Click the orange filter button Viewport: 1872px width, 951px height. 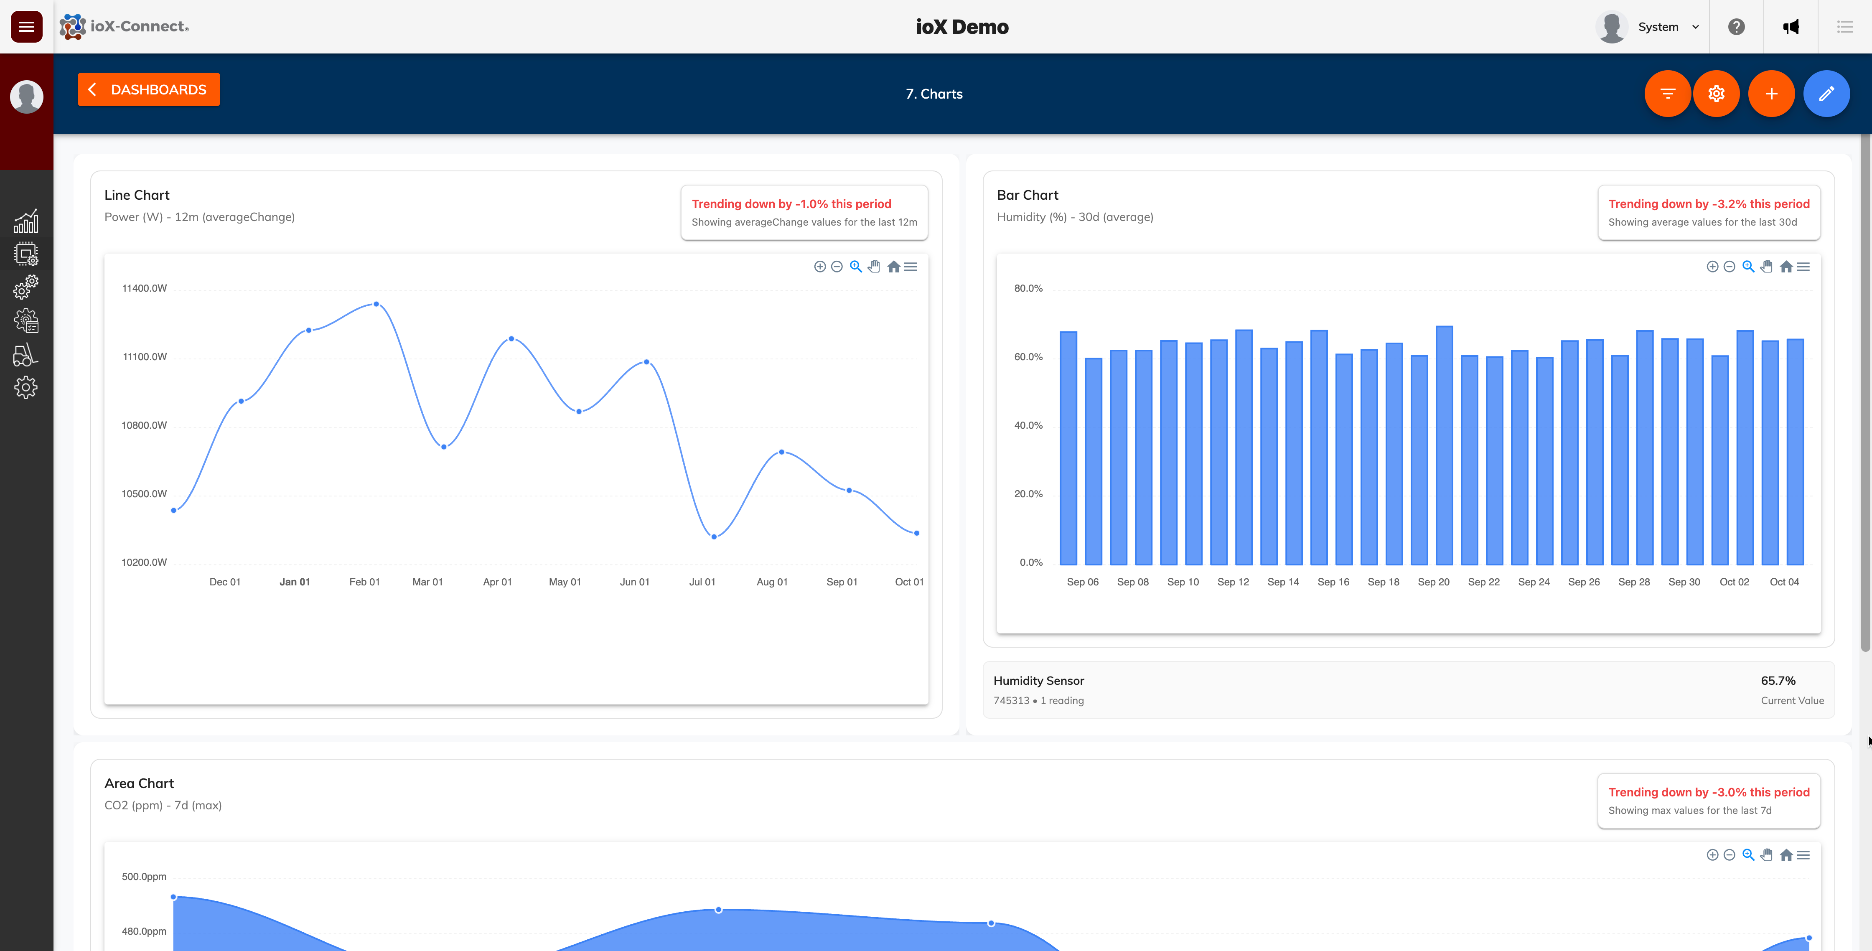pos(1667,94)
